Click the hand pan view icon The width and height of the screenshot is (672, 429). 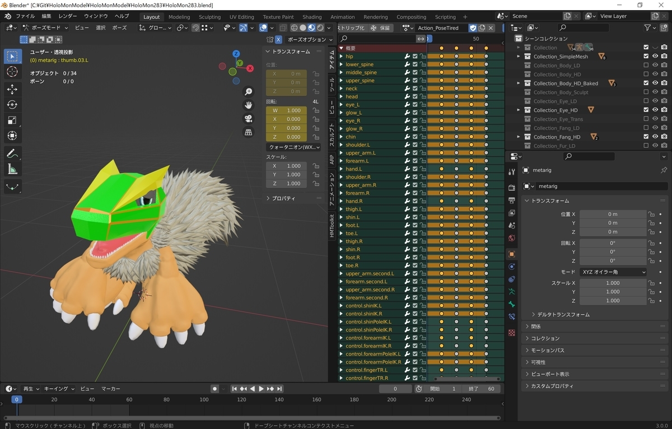[248, 105]
